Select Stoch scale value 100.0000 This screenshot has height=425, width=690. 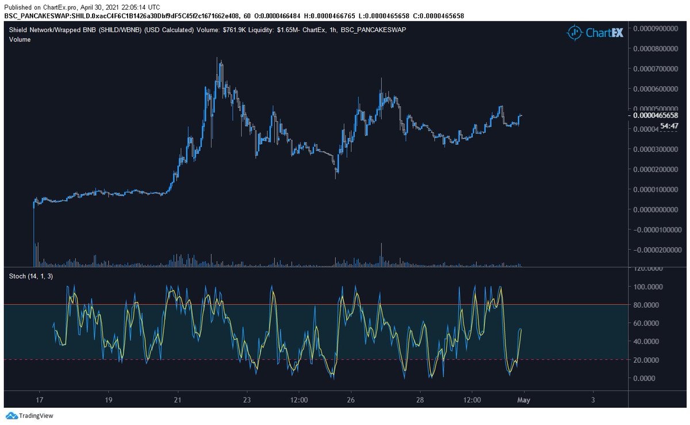(649, 287)
